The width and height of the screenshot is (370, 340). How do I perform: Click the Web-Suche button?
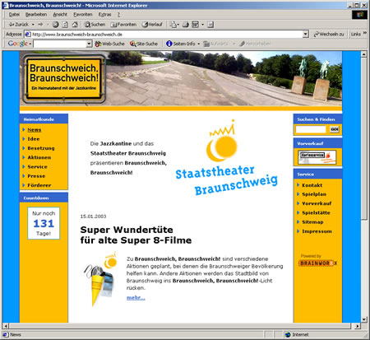pos(109,44)
